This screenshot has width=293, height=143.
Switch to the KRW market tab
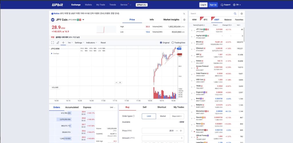[x=194, y=20]
